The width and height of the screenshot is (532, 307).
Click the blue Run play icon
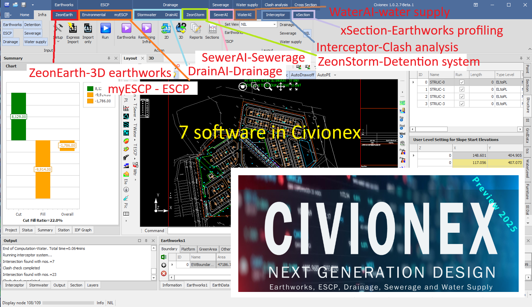(x=105, y=28)
